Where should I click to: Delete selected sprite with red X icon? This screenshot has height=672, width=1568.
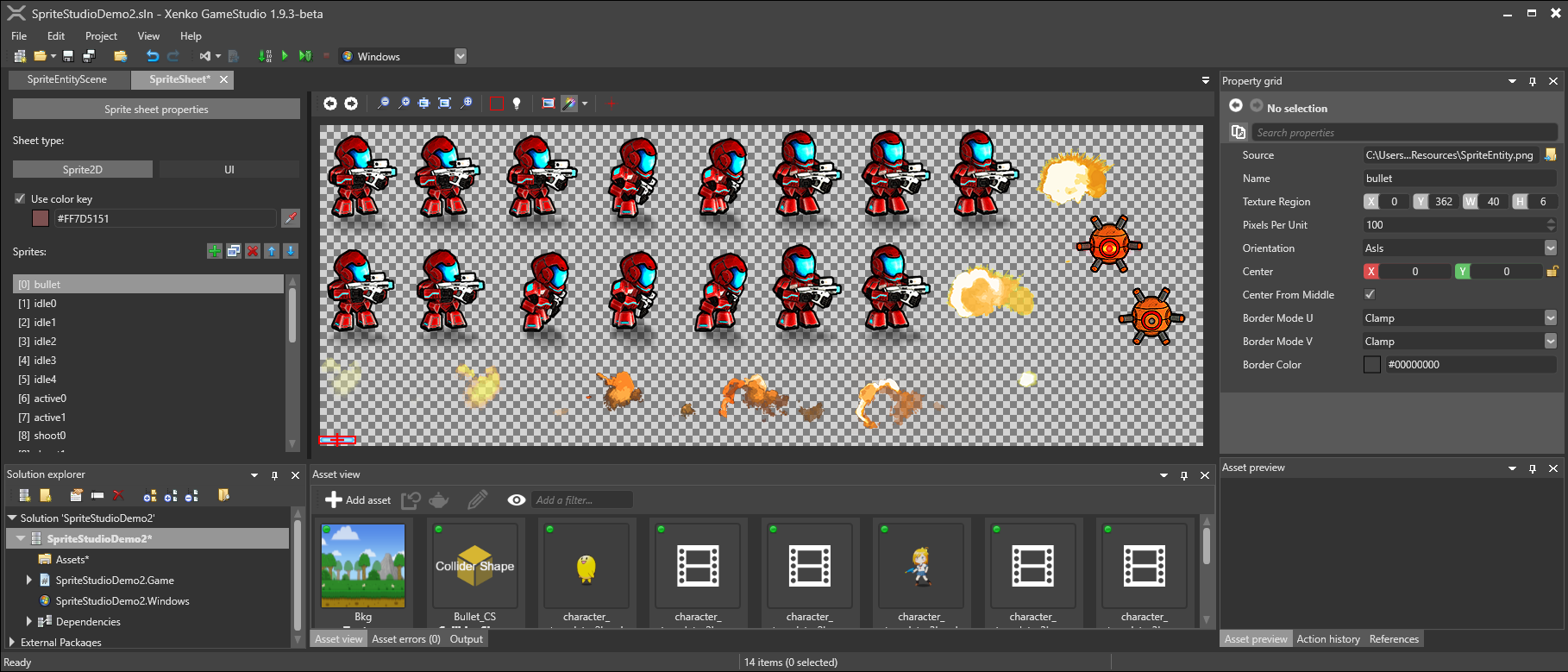pos(253,251)
